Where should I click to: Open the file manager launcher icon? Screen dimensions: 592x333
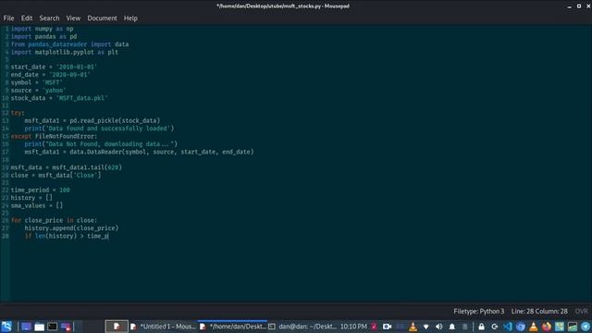coord(39,327)
